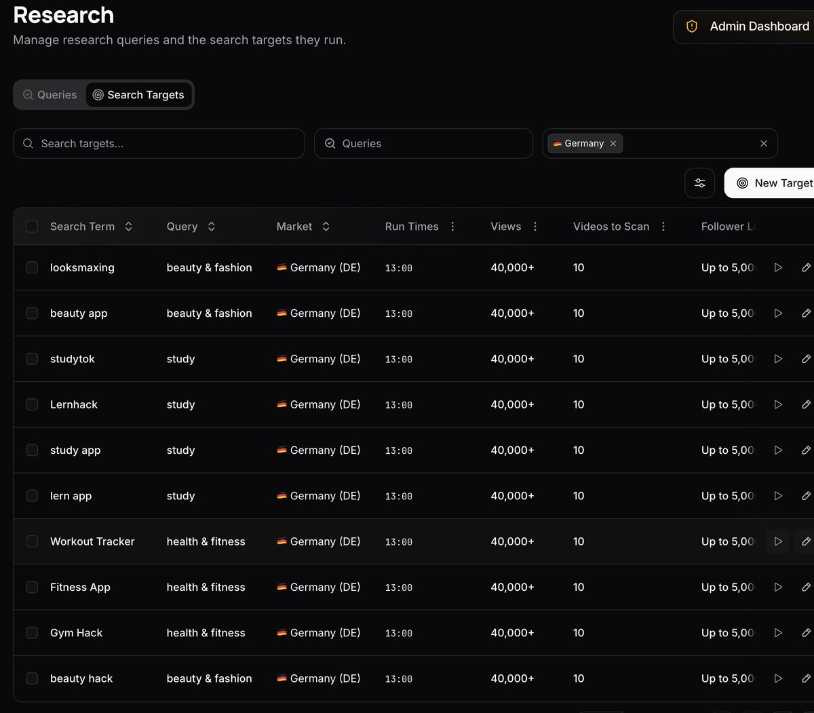Check the looksmaxing row checkbox

point(32,268)
